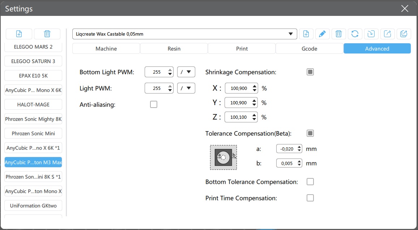Add a new resin profile
This screenshot has height=230, width=418.
click(306, 34)
